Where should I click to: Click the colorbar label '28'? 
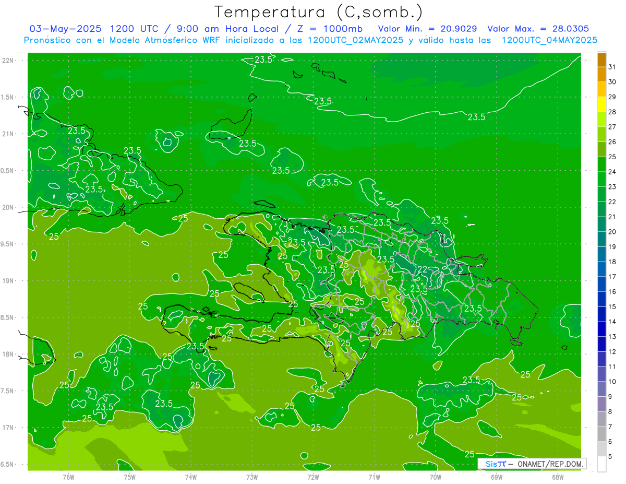point(612,112)
